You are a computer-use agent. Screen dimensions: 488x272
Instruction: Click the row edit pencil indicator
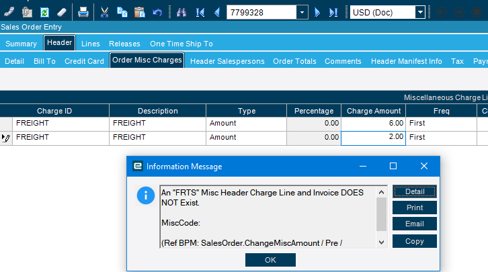click(x=6, y=138)
